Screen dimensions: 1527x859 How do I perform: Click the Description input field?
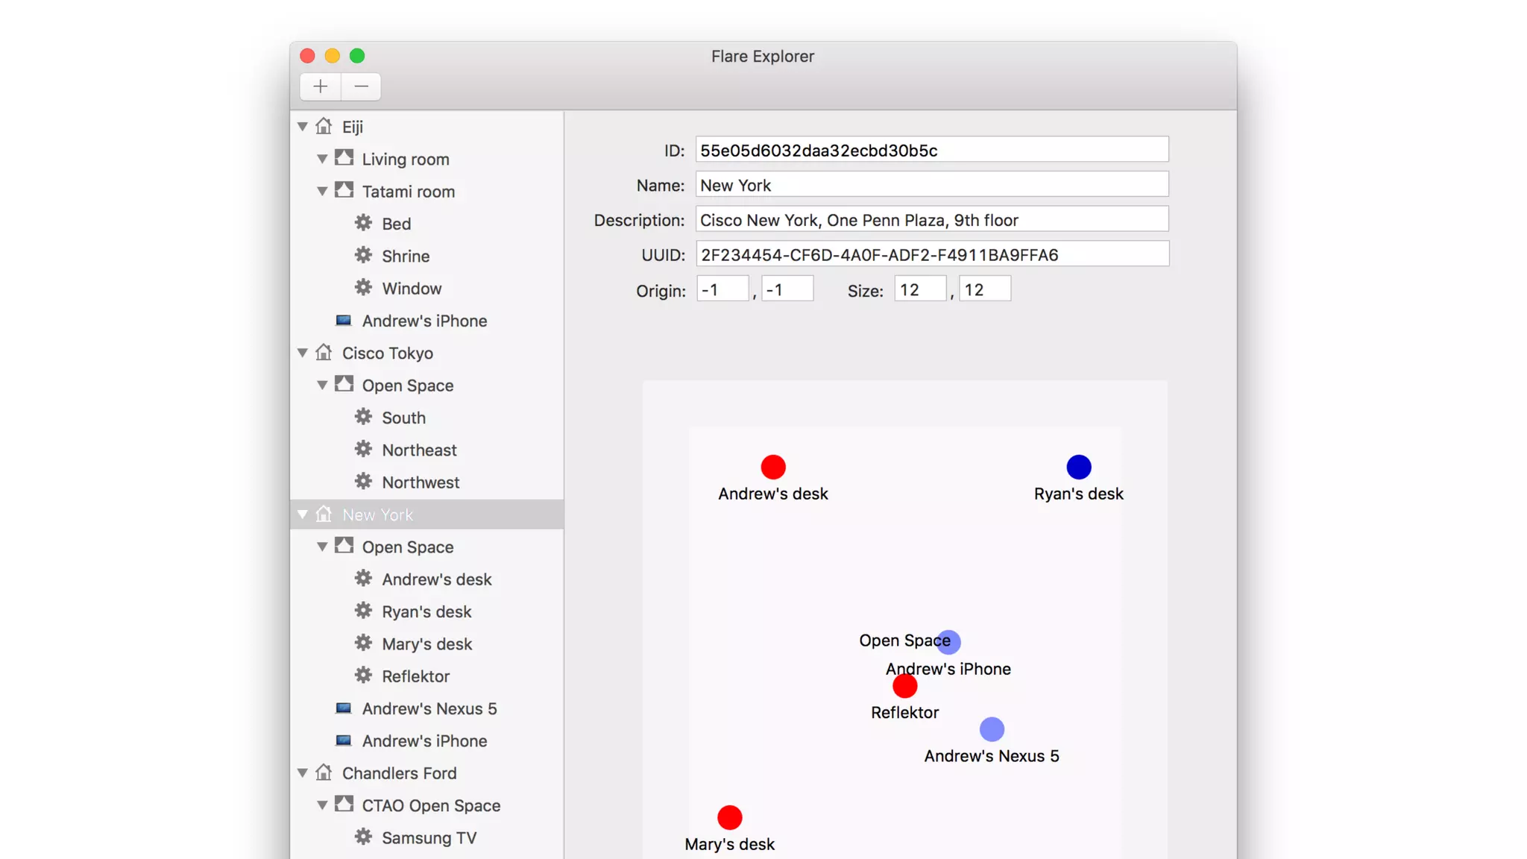click(x=931, y=220)
